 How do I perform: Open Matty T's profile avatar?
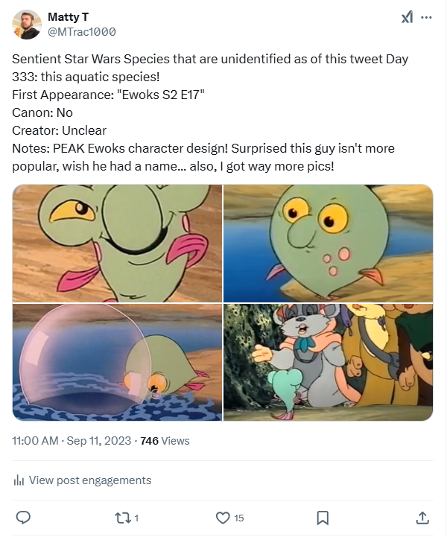pyautogui.click(x=27, y=25)
